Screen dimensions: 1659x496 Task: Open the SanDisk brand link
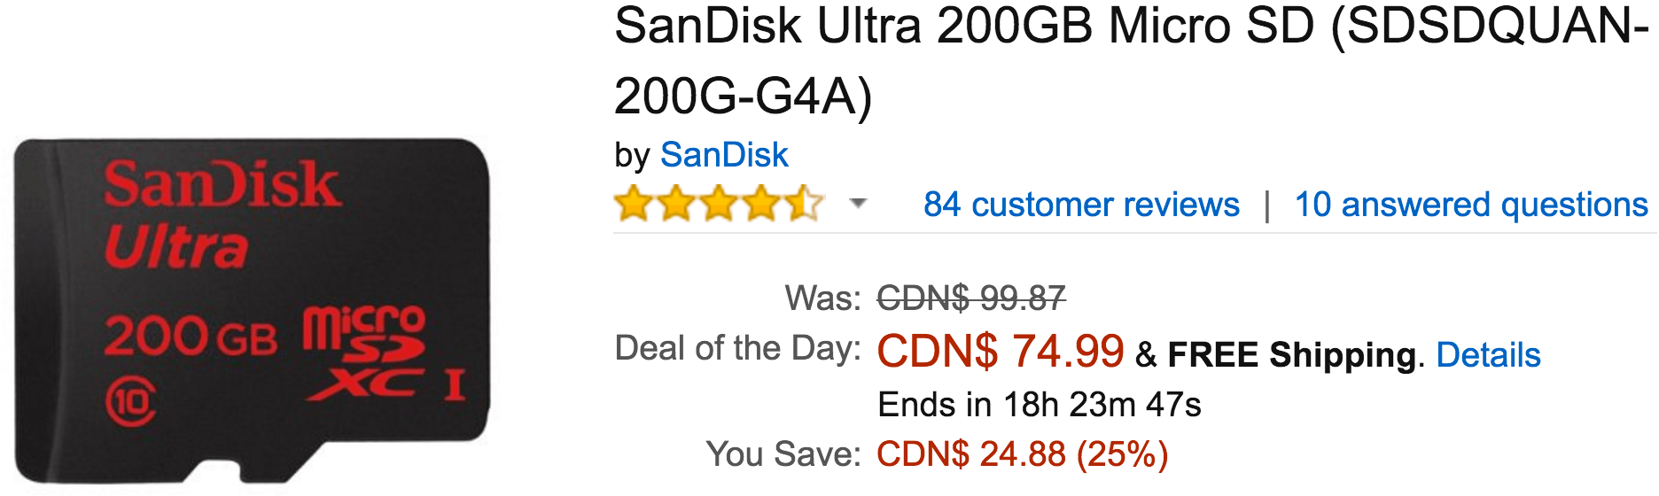724,155
